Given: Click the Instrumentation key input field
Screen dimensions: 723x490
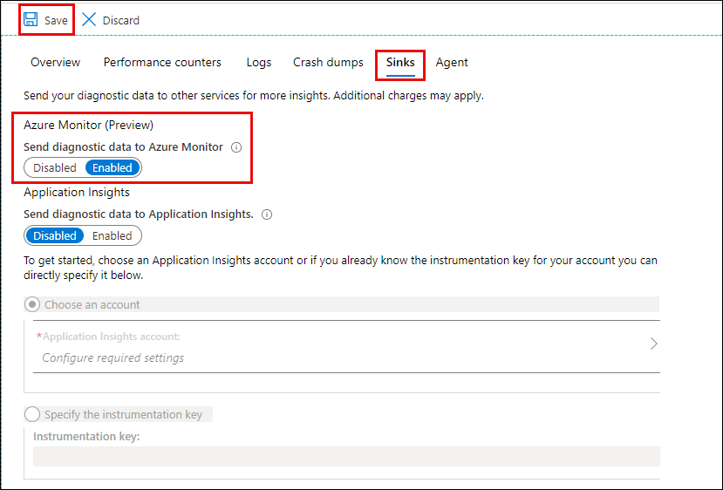Looking at the screenshot, I should 346,456.
